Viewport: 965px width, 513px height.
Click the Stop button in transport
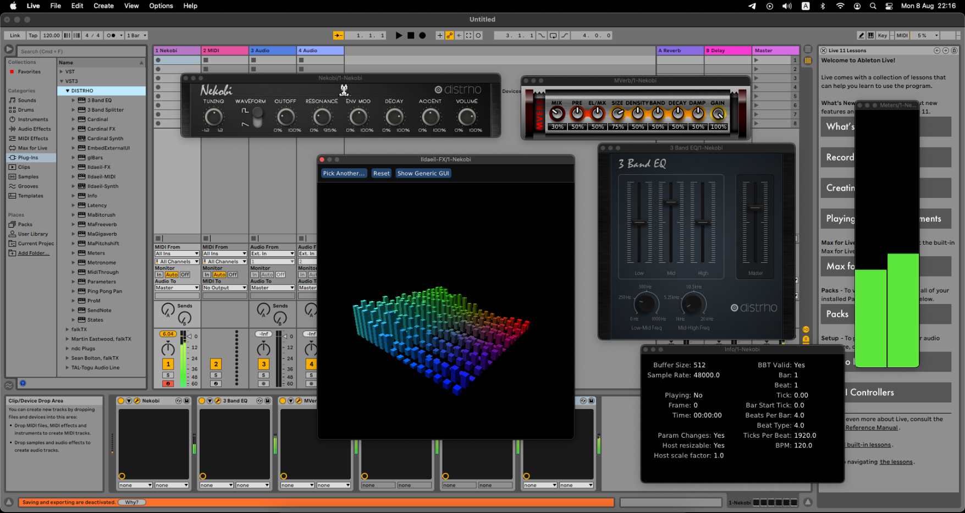point(411,35)
